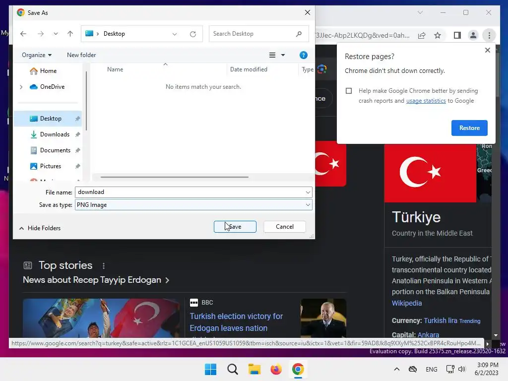The height and width of the screenshot is (381, 508).
Task: Cancel the Save As dialog
Action: (x=284, y=227)
